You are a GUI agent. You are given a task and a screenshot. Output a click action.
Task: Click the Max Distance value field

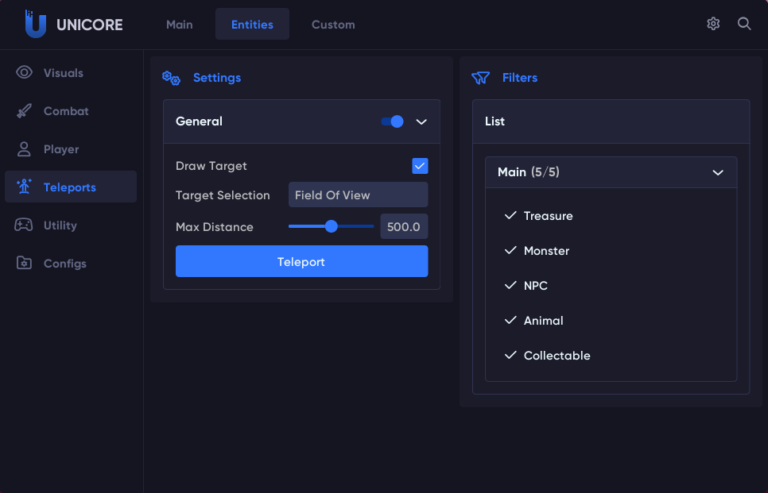[404, 227]
